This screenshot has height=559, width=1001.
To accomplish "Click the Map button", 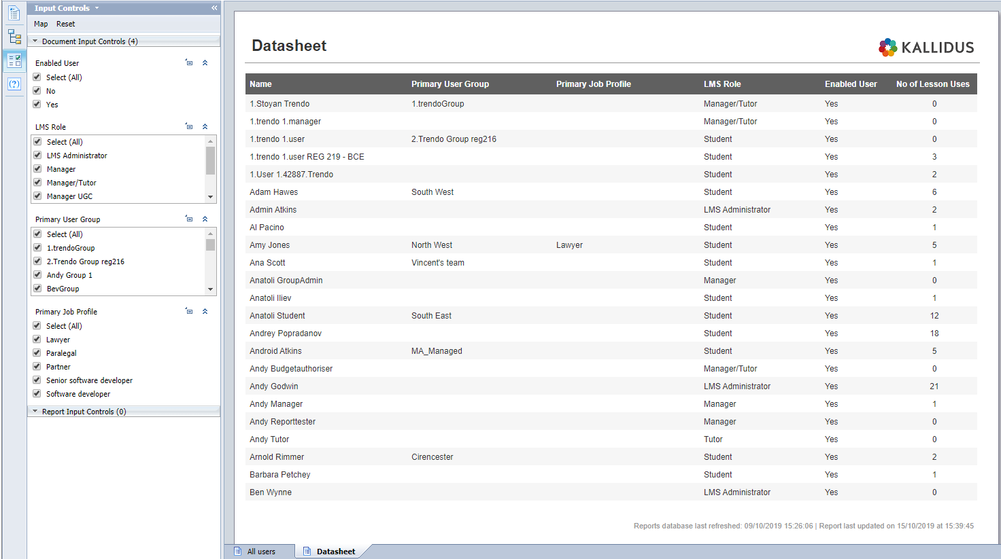I will pyautogui.click(x=41, y=24).
